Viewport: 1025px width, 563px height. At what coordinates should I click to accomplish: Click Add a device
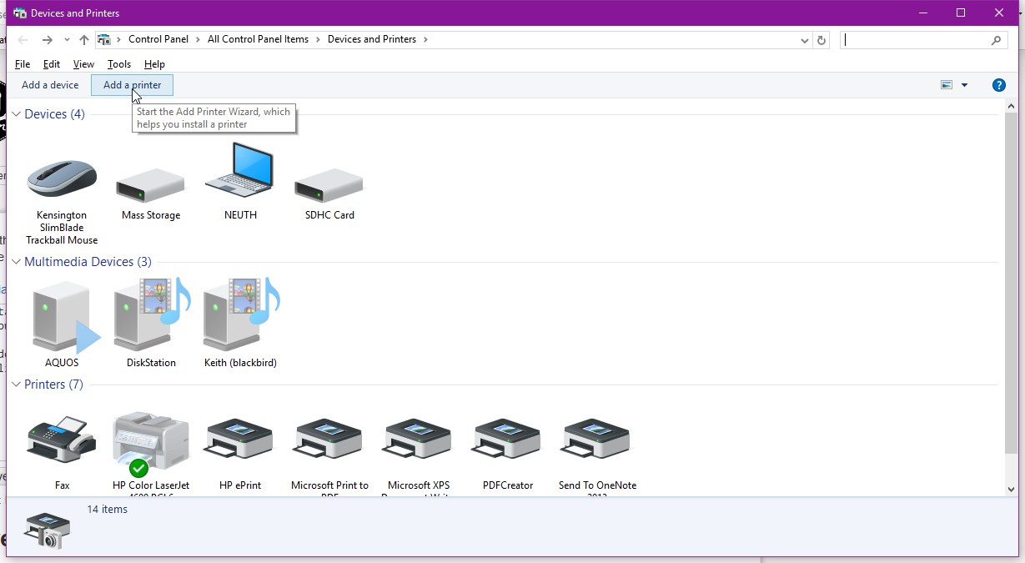50,85
